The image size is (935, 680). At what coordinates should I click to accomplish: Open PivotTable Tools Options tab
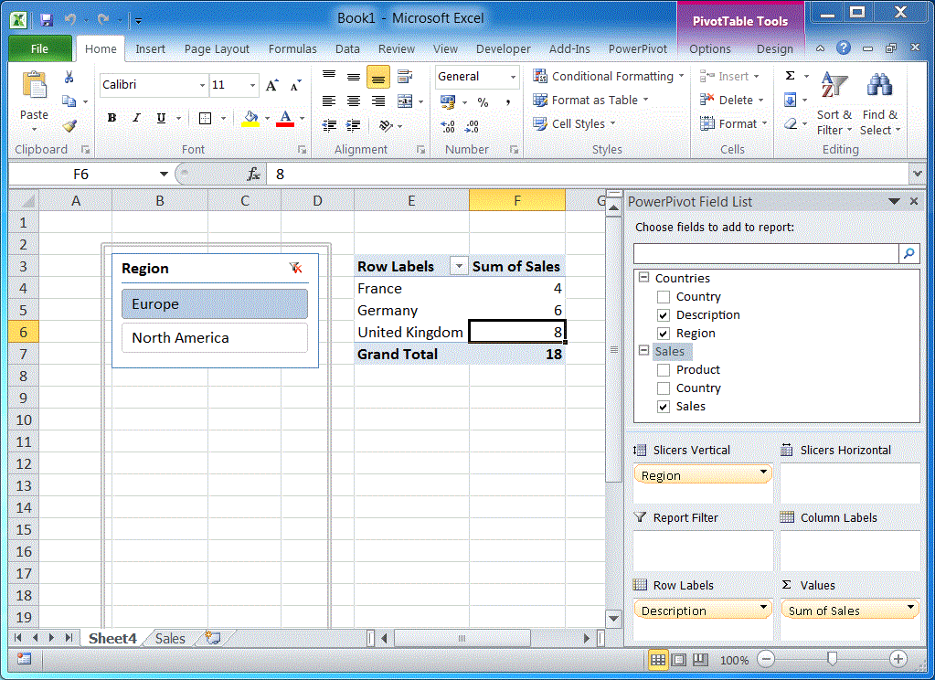[709, 49]
